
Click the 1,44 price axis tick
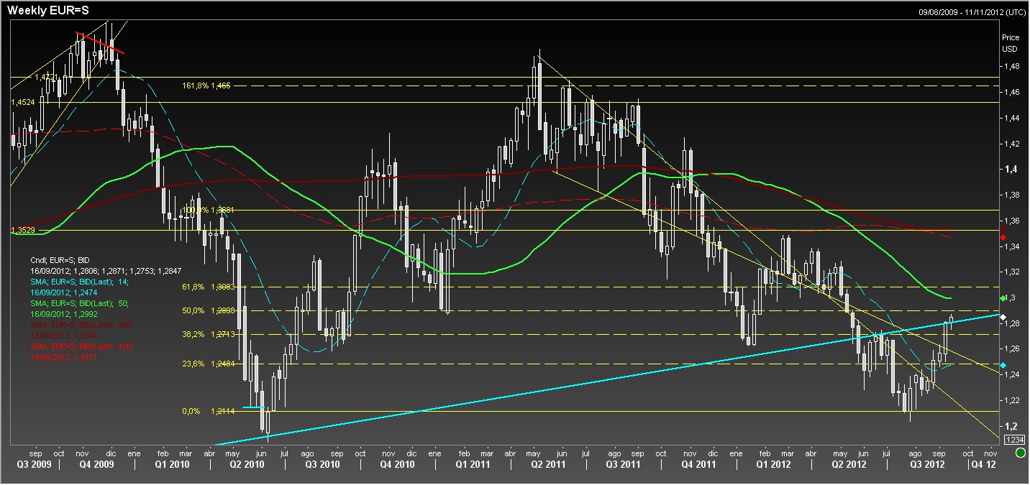[x=1011, y=118]
